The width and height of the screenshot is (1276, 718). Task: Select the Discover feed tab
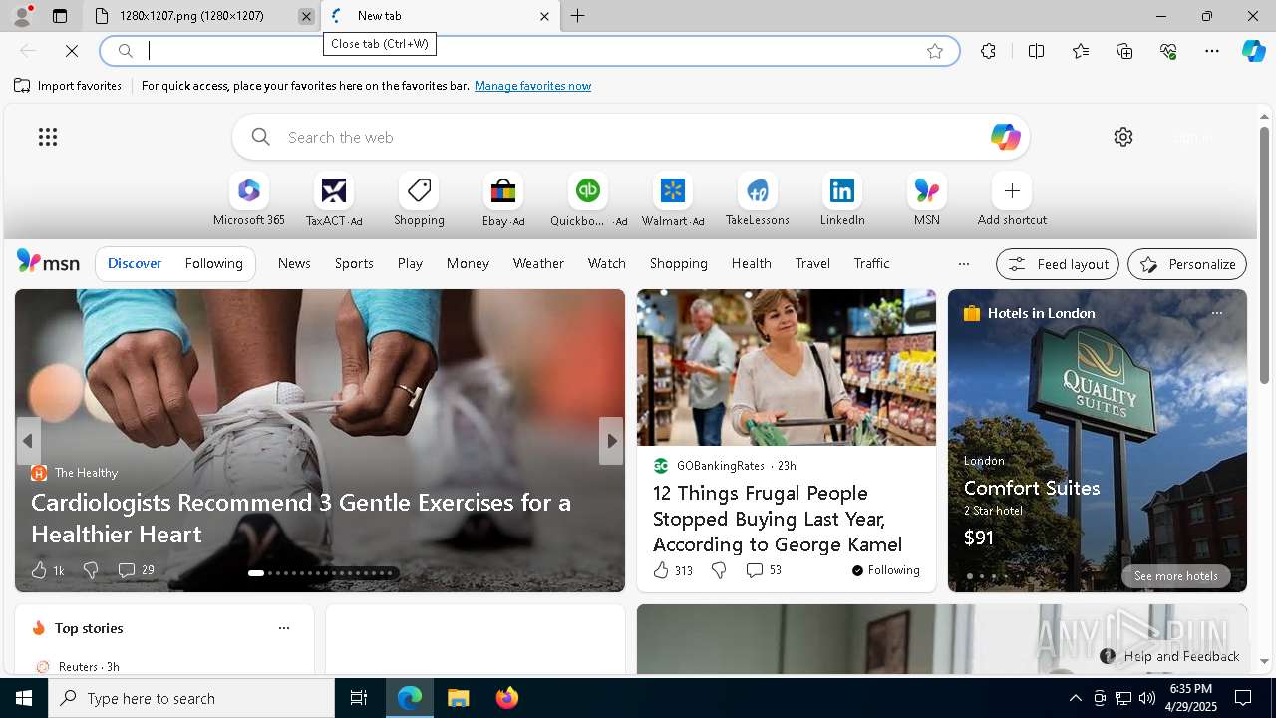point(135,263)
